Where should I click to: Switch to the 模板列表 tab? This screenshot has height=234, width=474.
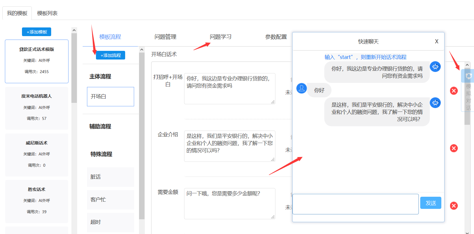47,13
